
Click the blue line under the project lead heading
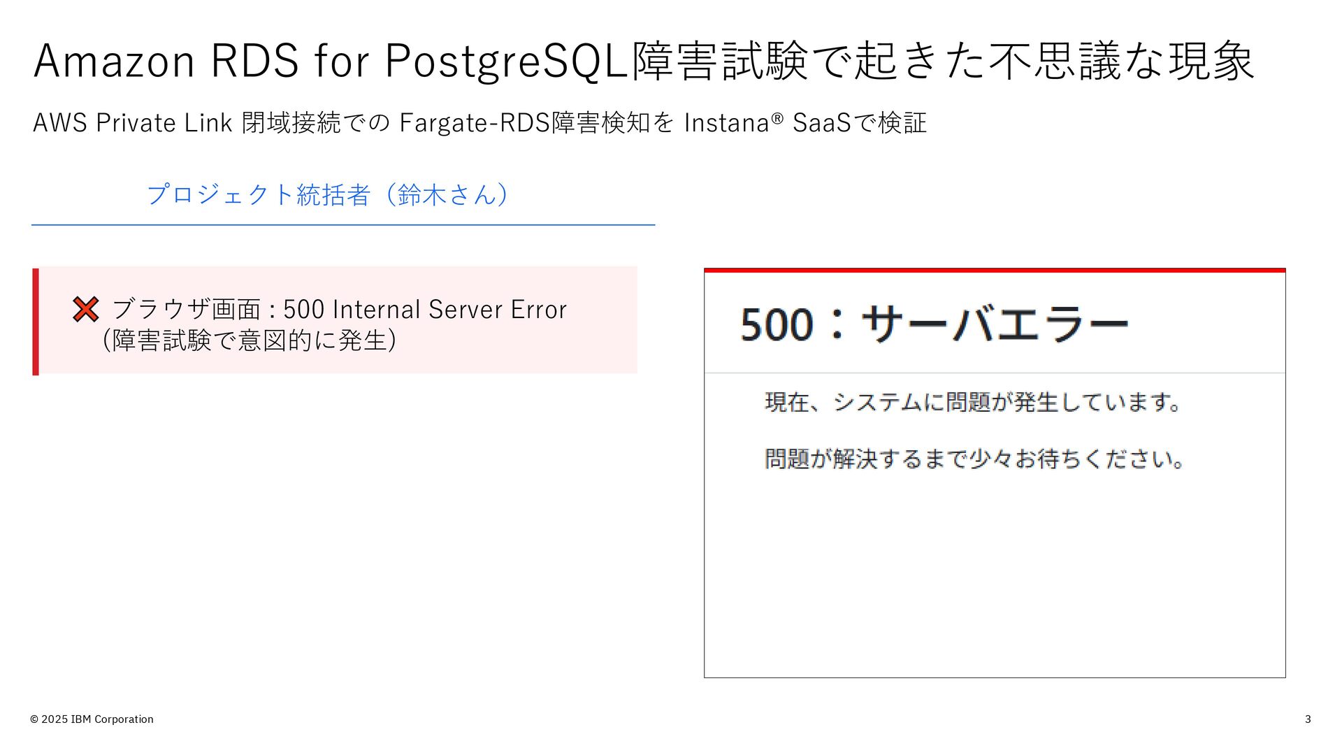[342, 225]
